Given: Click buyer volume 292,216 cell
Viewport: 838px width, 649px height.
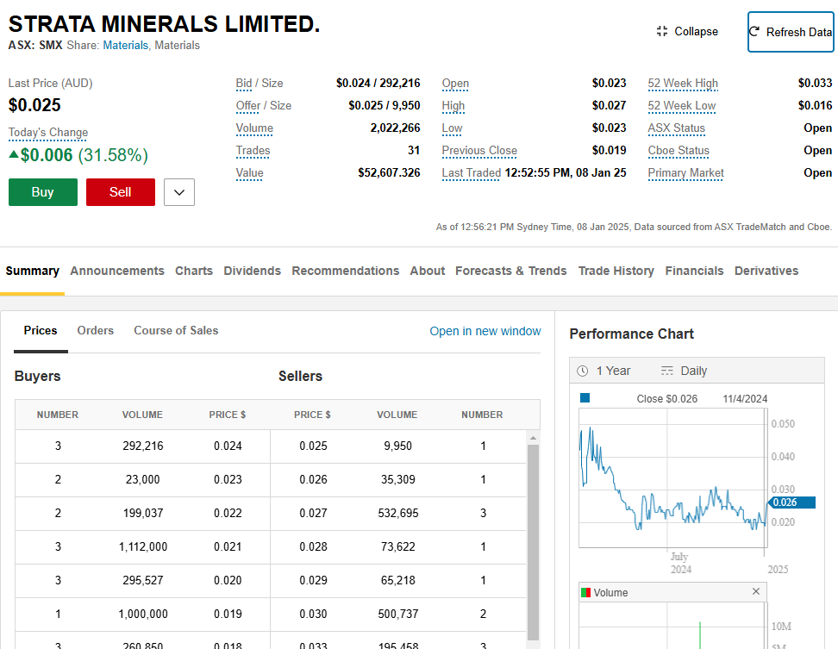Looking at the screenshot, I should 143,446.
